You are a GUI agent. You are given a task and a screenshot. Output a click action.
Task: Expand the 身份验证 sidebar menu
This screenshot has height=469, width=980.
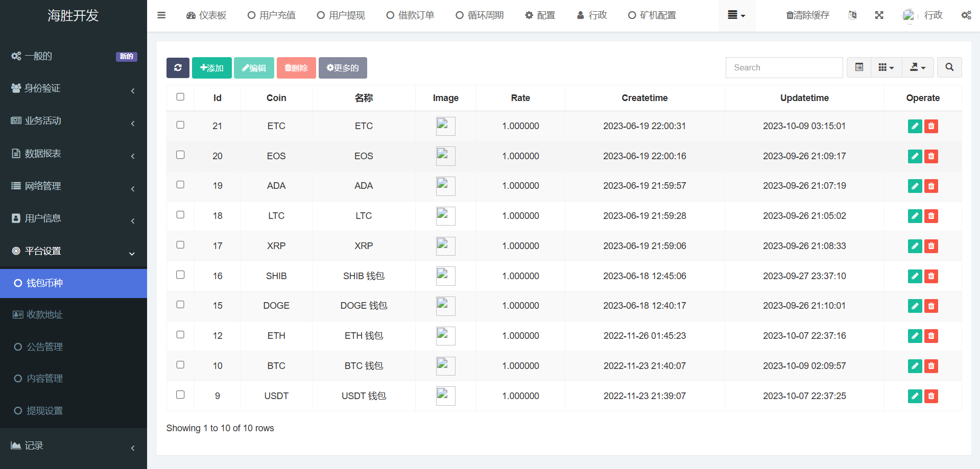[74, 89]
